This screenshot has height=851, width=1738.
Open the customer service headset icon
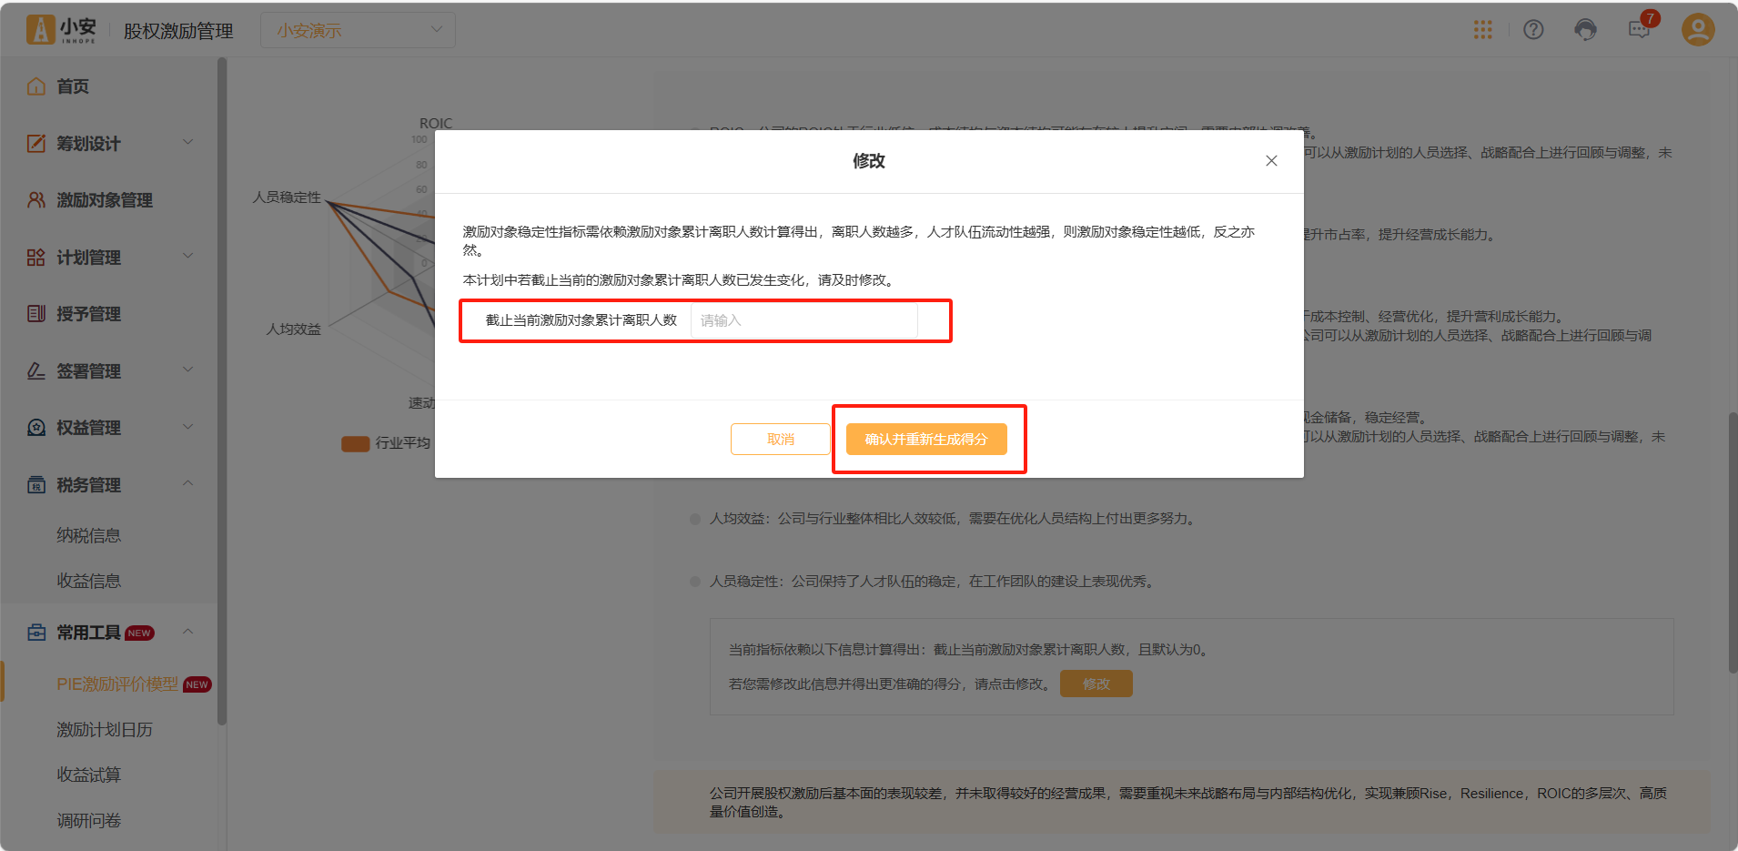pyautogui.click(x=1585, y=30)
